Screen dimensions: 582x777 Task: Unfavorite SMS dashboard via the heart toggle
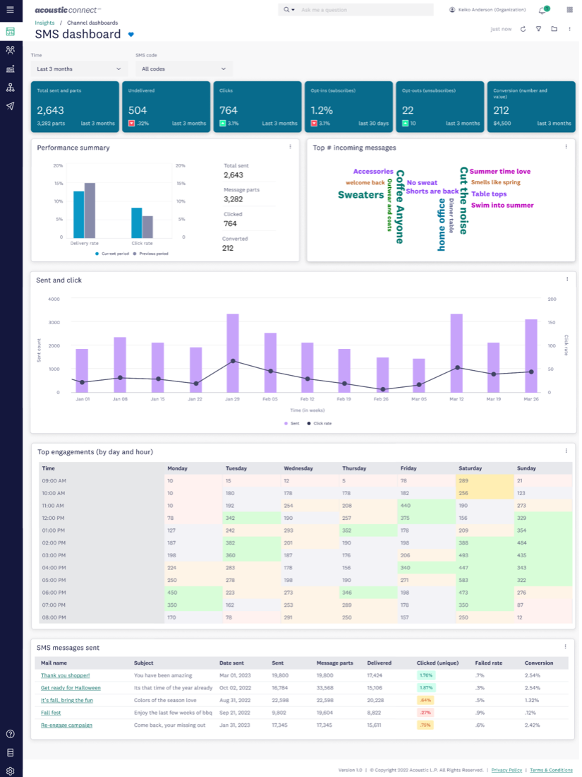131,34
